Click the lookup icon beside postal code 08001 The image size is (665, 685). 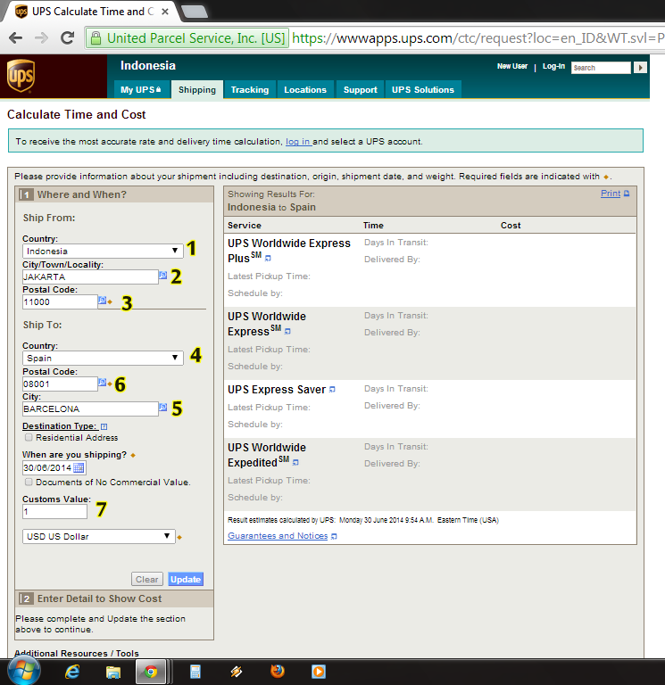(x=102, y=383)
